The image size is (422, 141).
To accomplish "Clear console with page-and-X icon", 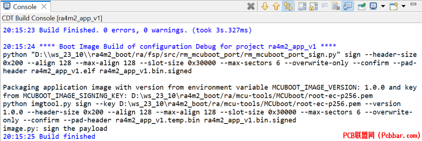I will [336, 6].
